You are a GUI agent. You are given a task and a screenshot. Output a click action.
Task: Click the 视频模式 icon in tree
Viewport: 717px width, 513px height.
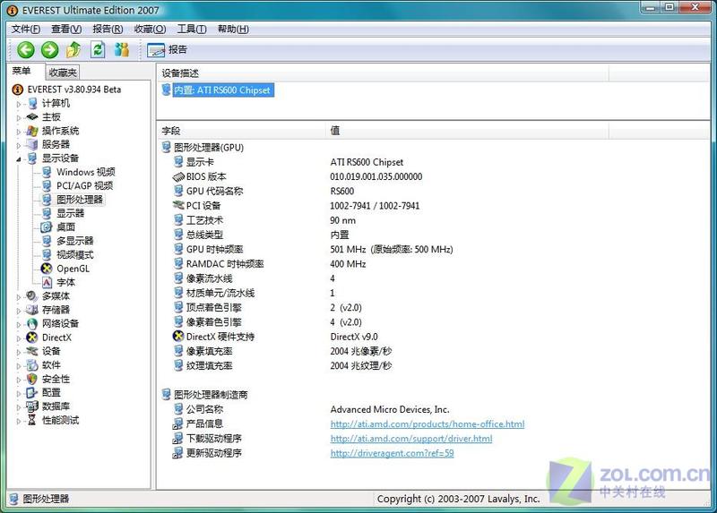click(47, 254)
